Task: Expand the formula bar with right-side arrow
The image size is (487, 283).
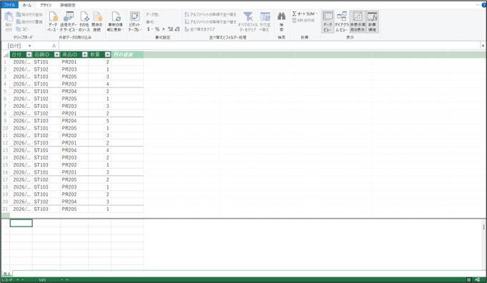Action: (483, 46)
